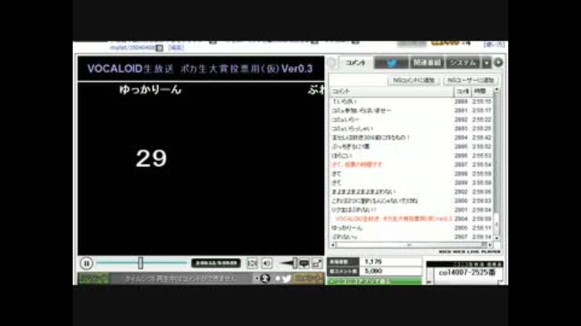This screenshot has width=581, height=326.
Task: Click the green bar below comment count
Action: coord(373,281)
